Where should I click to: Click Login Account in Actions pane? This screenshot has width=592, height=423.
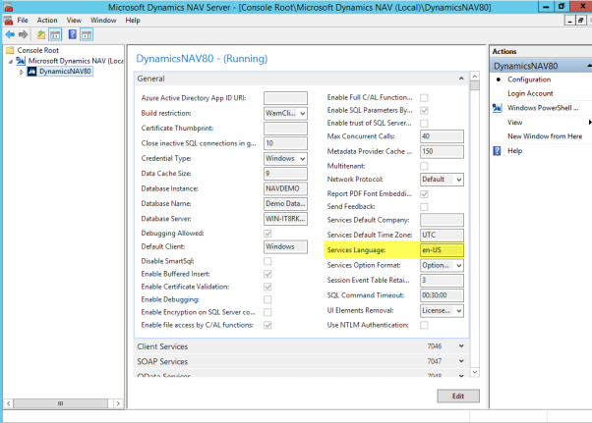[530, 93]
